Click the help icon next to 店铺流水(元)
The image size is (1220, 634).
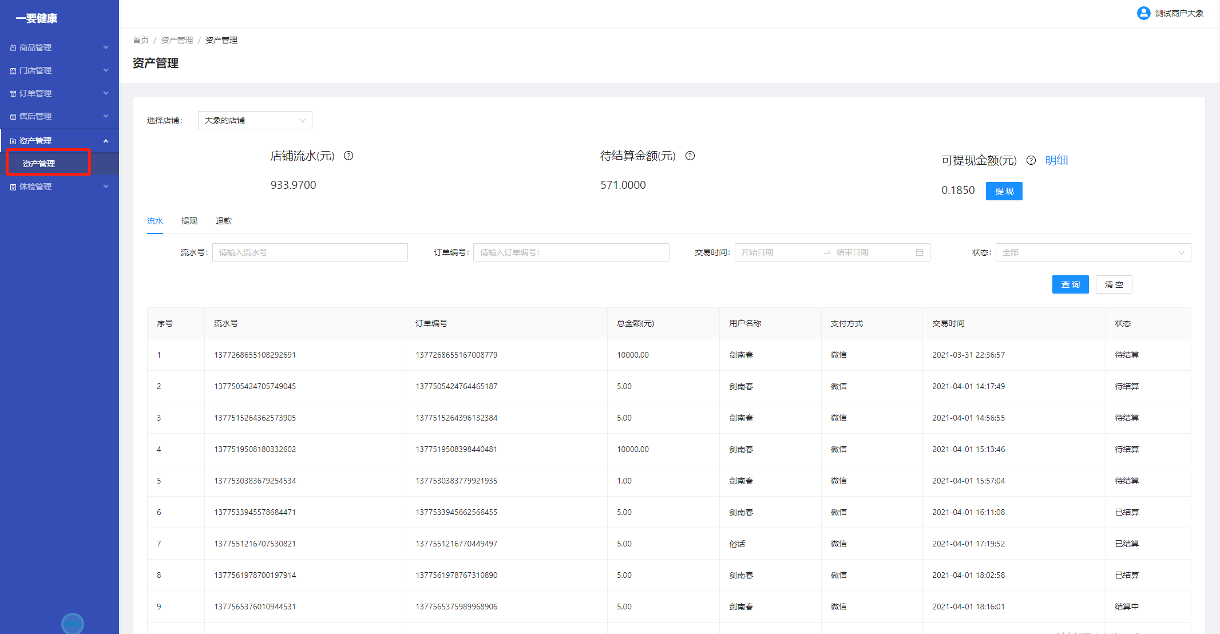(348, 156)
